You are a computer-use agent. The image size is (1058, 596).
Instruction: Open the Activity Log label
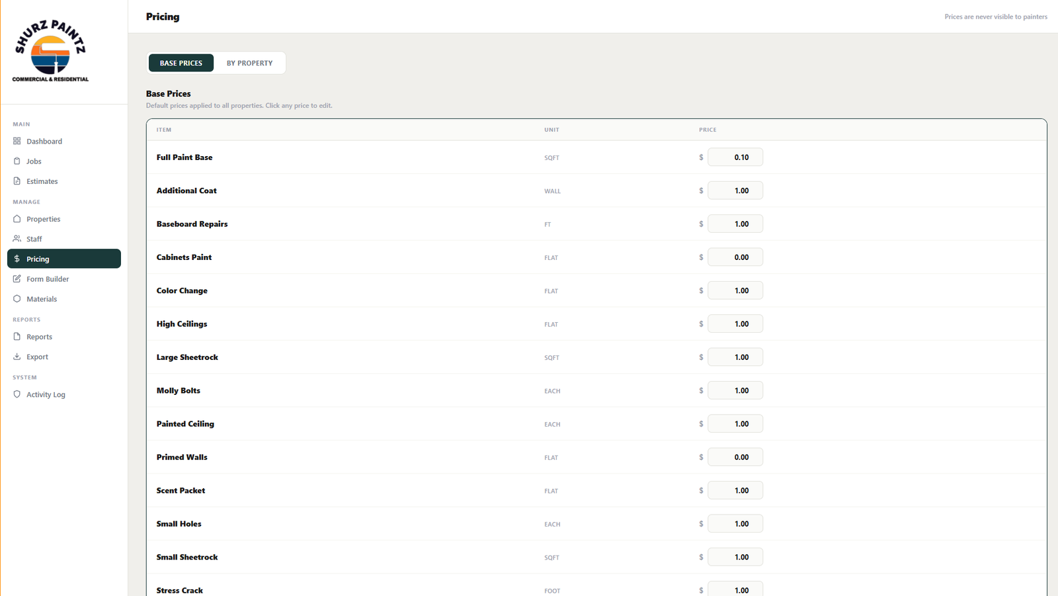46,394
